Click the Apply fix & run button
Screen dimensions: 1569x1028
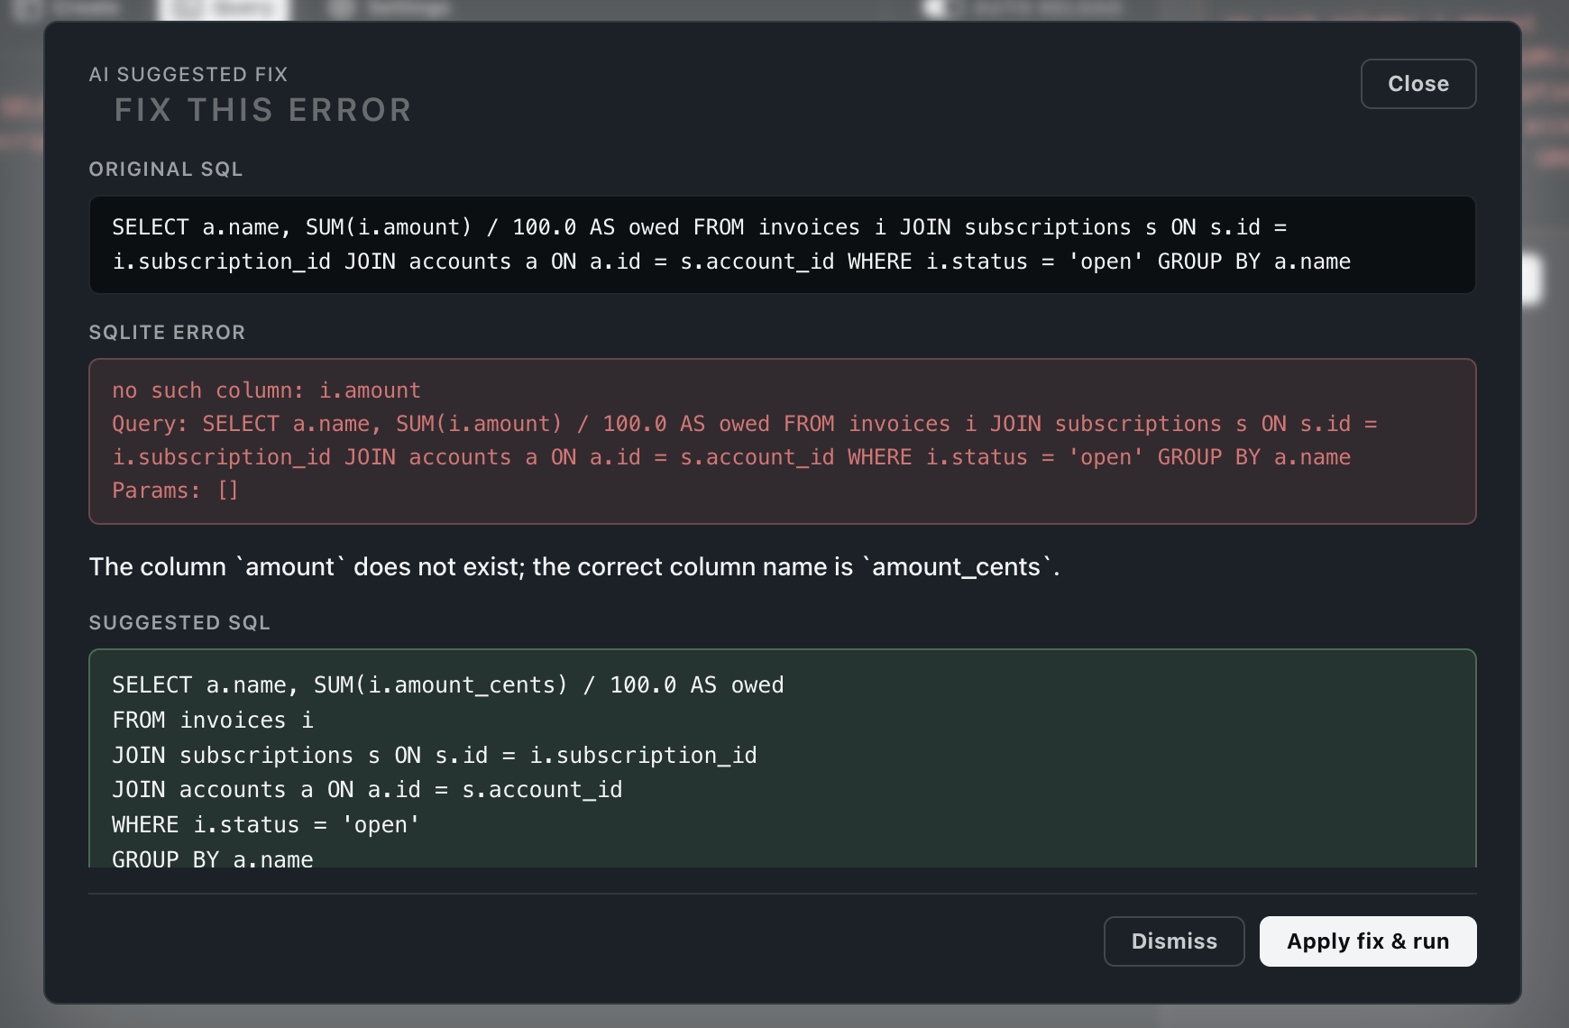pyautogui.click(x=1368, y=941)
